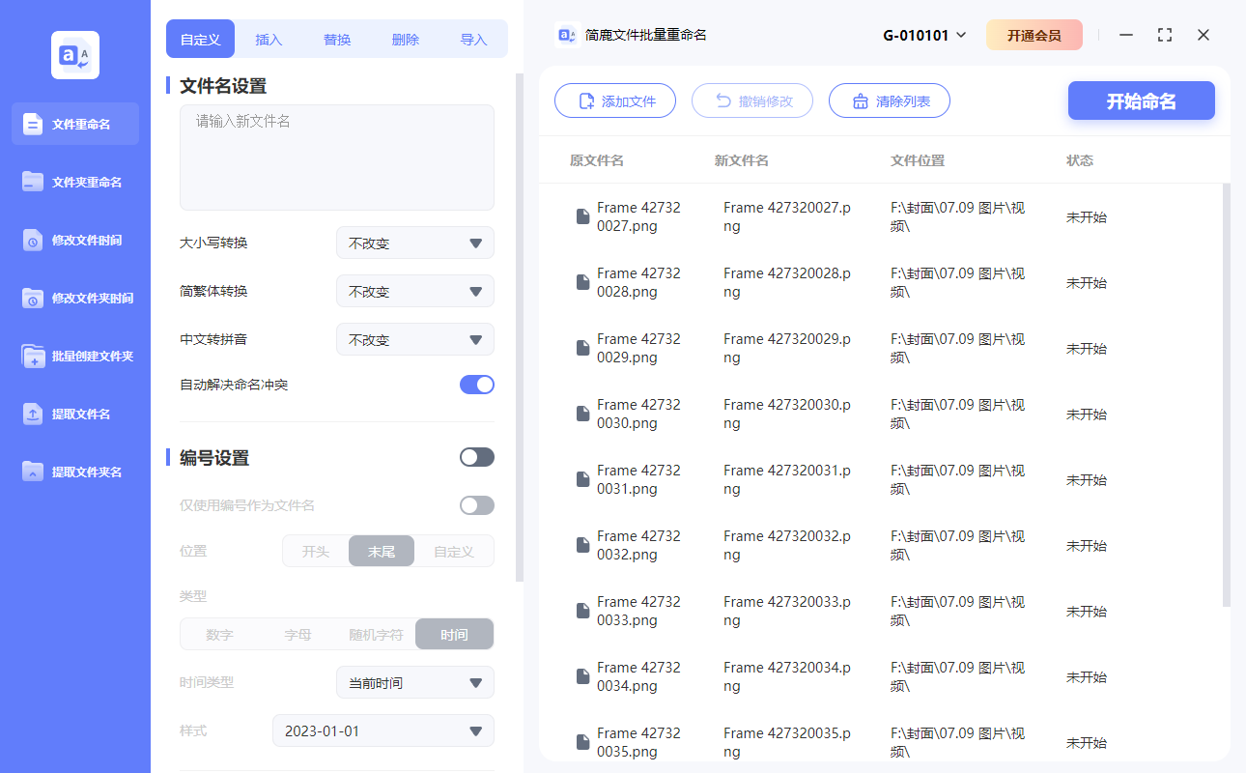Click file list vertical scrollbar
The height and width of the screenshot is (773, 1246).
(1227, 394)
